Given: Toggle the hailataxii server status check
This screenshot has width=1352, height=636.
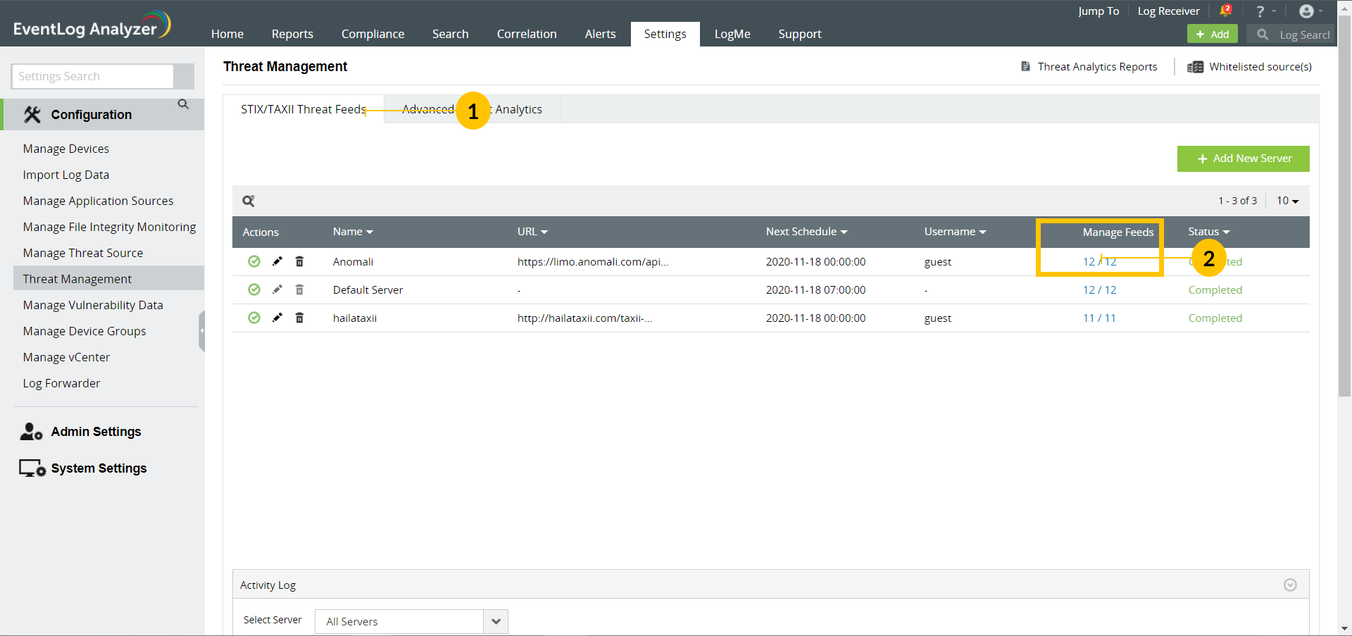Looking at the screenshot, I should click(254, 318).
